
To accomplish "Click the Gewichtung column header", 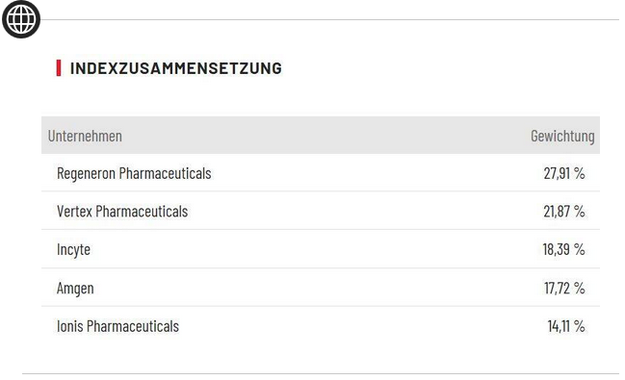I will (x=562, y=136).
